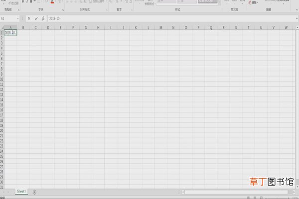The width and height of the screenshot is (299, 199).
Task: Select column M header
Action: coord(161,28)
